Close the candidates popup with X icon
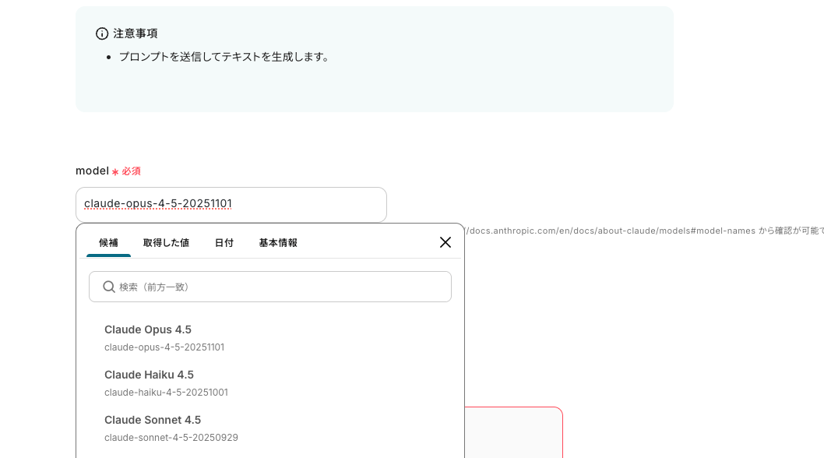The image size is (824, 458). [445, 242]
